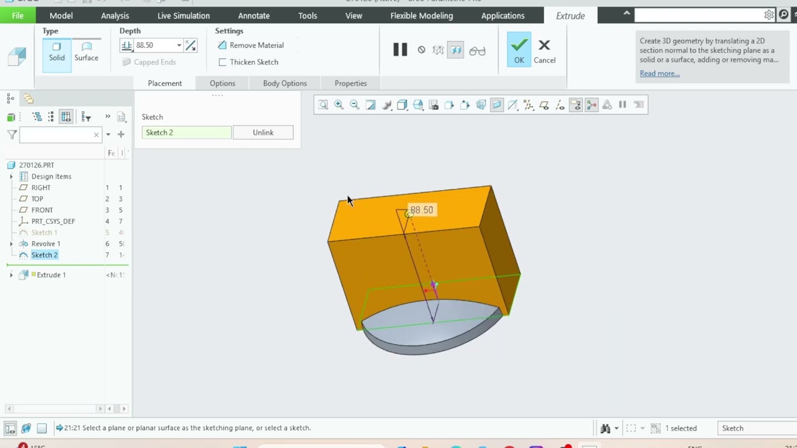Click binoculars Find icon in status bar
Screen dimensions: 797x448
click(605, 428)
